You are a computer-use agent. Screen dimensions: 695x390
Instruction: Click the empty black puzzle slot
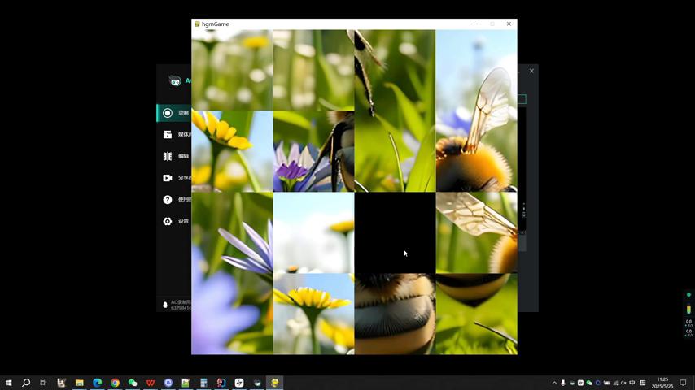tap(395, 232)
